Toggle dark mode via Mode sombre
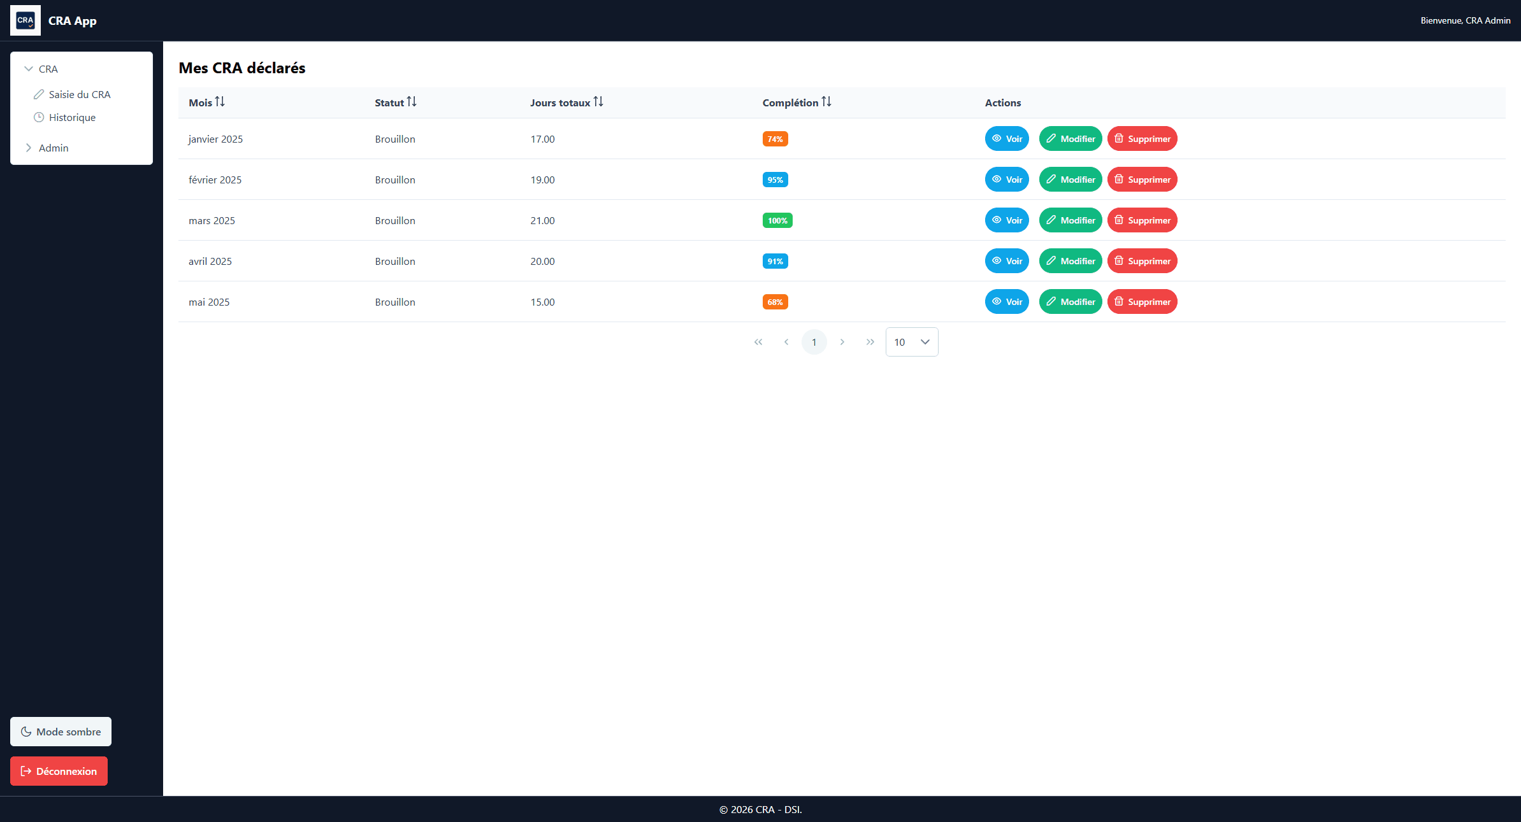This screenshot has height=822, width=1521. point(61,731)
